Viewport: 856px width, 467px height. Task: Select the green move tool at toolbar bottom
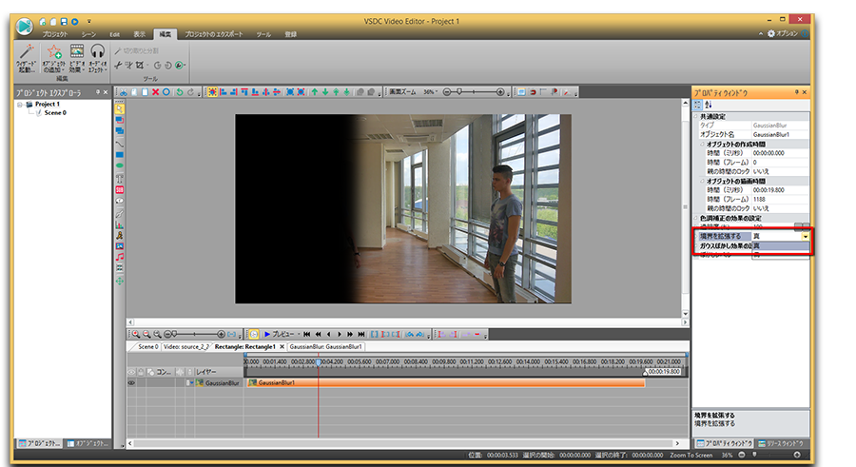(120, 281)
